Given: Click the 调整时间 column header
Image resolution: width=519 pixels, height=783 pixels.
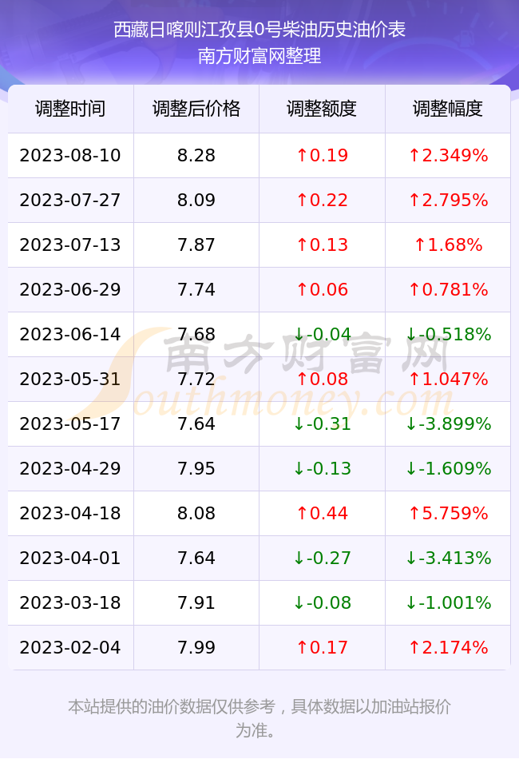Looking at the screenshot, I should tap(70, 109).
